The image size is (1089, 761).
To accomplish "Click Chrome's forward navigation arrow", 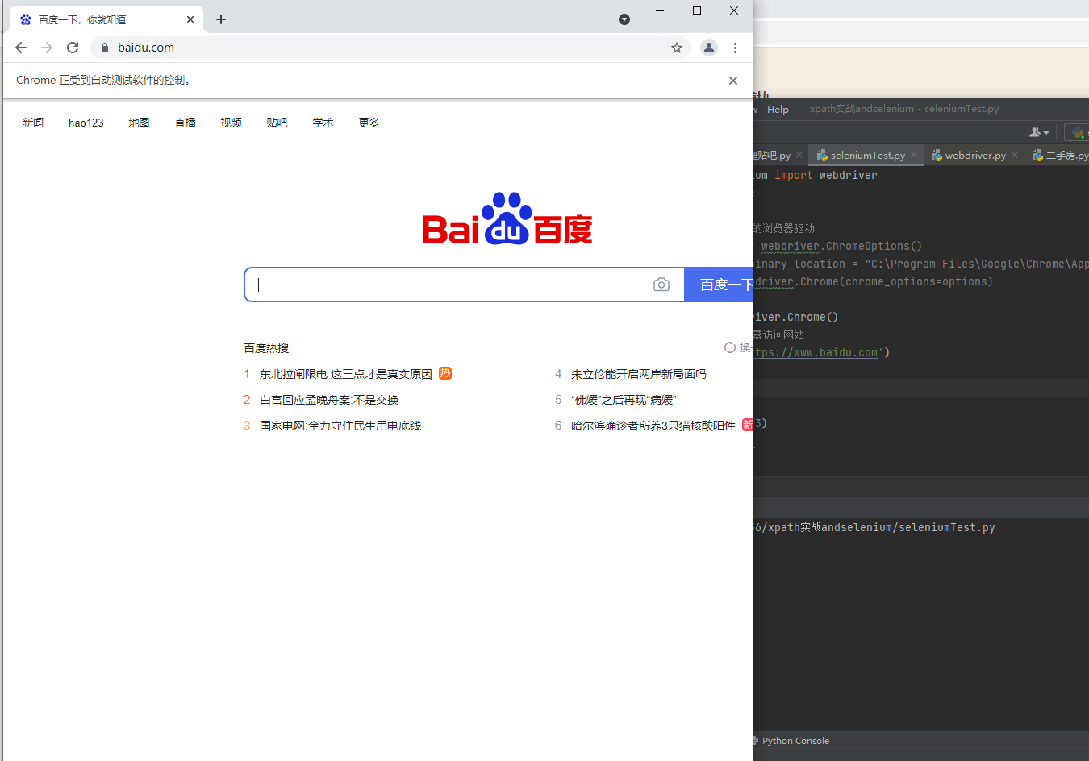I will coord(47,48).
